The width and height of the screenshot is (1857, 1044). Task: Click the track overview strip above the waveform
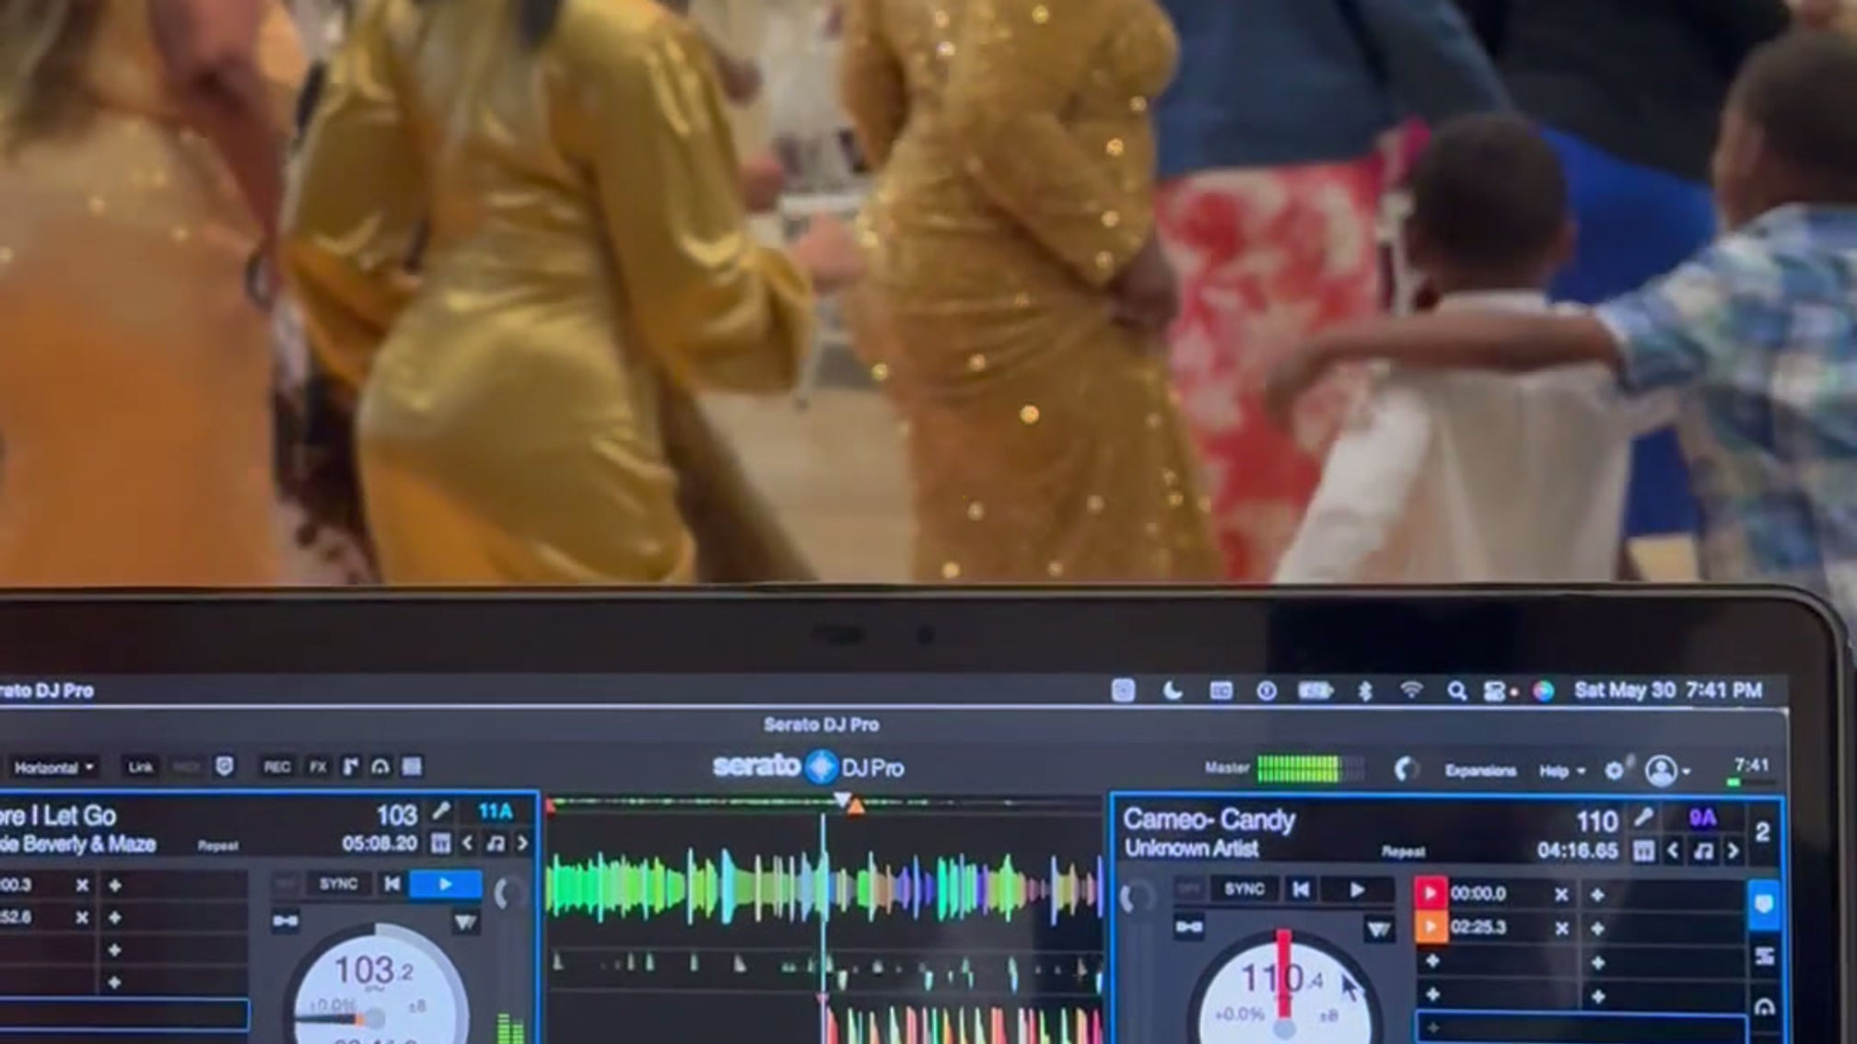(824, 805)
